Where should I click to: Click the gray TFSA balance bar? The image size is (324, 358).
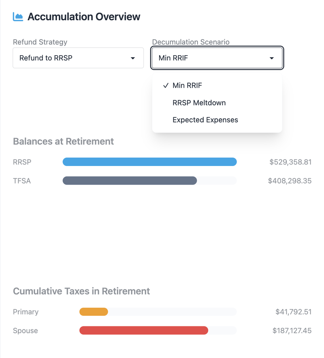(x=130, y=181)
